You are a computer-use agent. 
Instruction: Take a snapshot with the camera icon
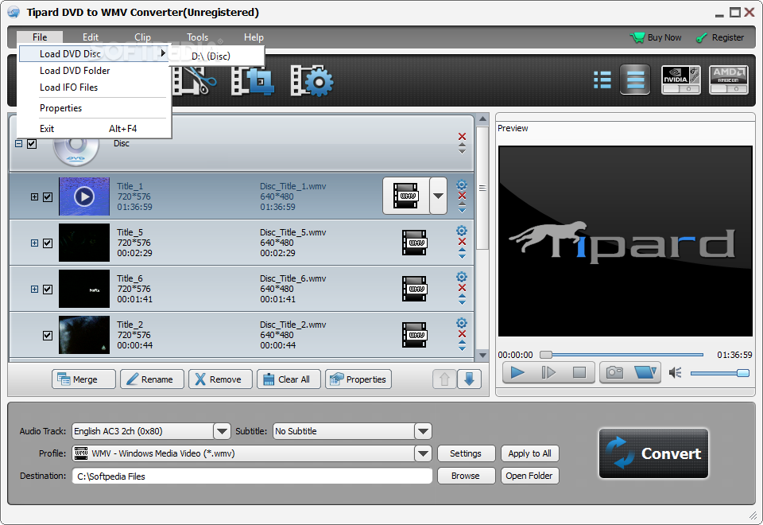click(x=614, y=372)
